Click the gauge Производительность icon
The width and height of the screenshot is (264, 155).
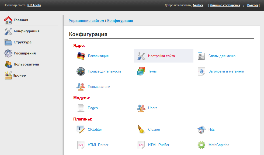tap(81, 71)
